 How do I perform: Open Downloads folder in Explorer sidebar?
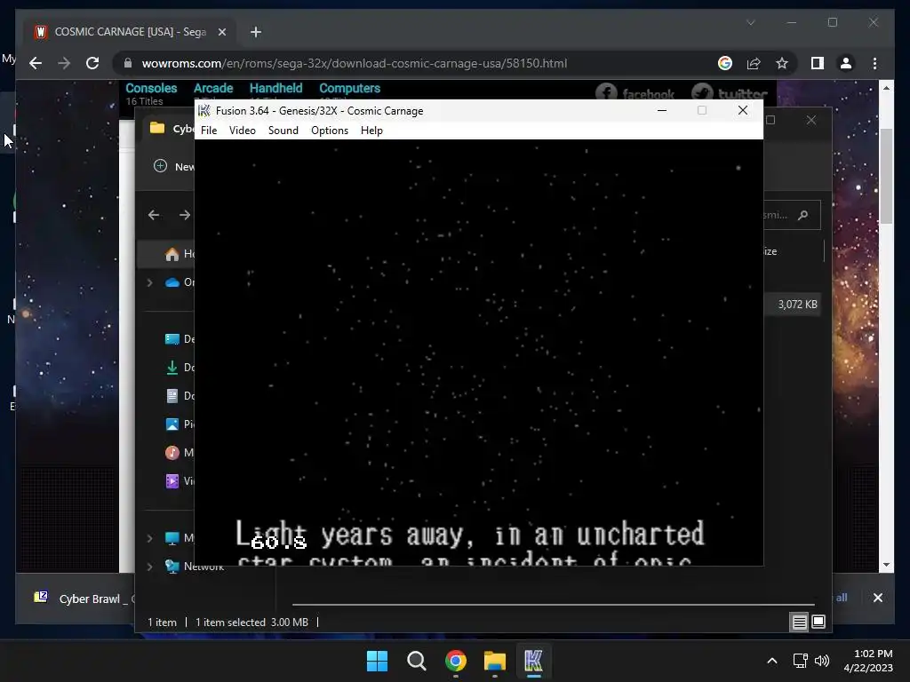[179, 367]
